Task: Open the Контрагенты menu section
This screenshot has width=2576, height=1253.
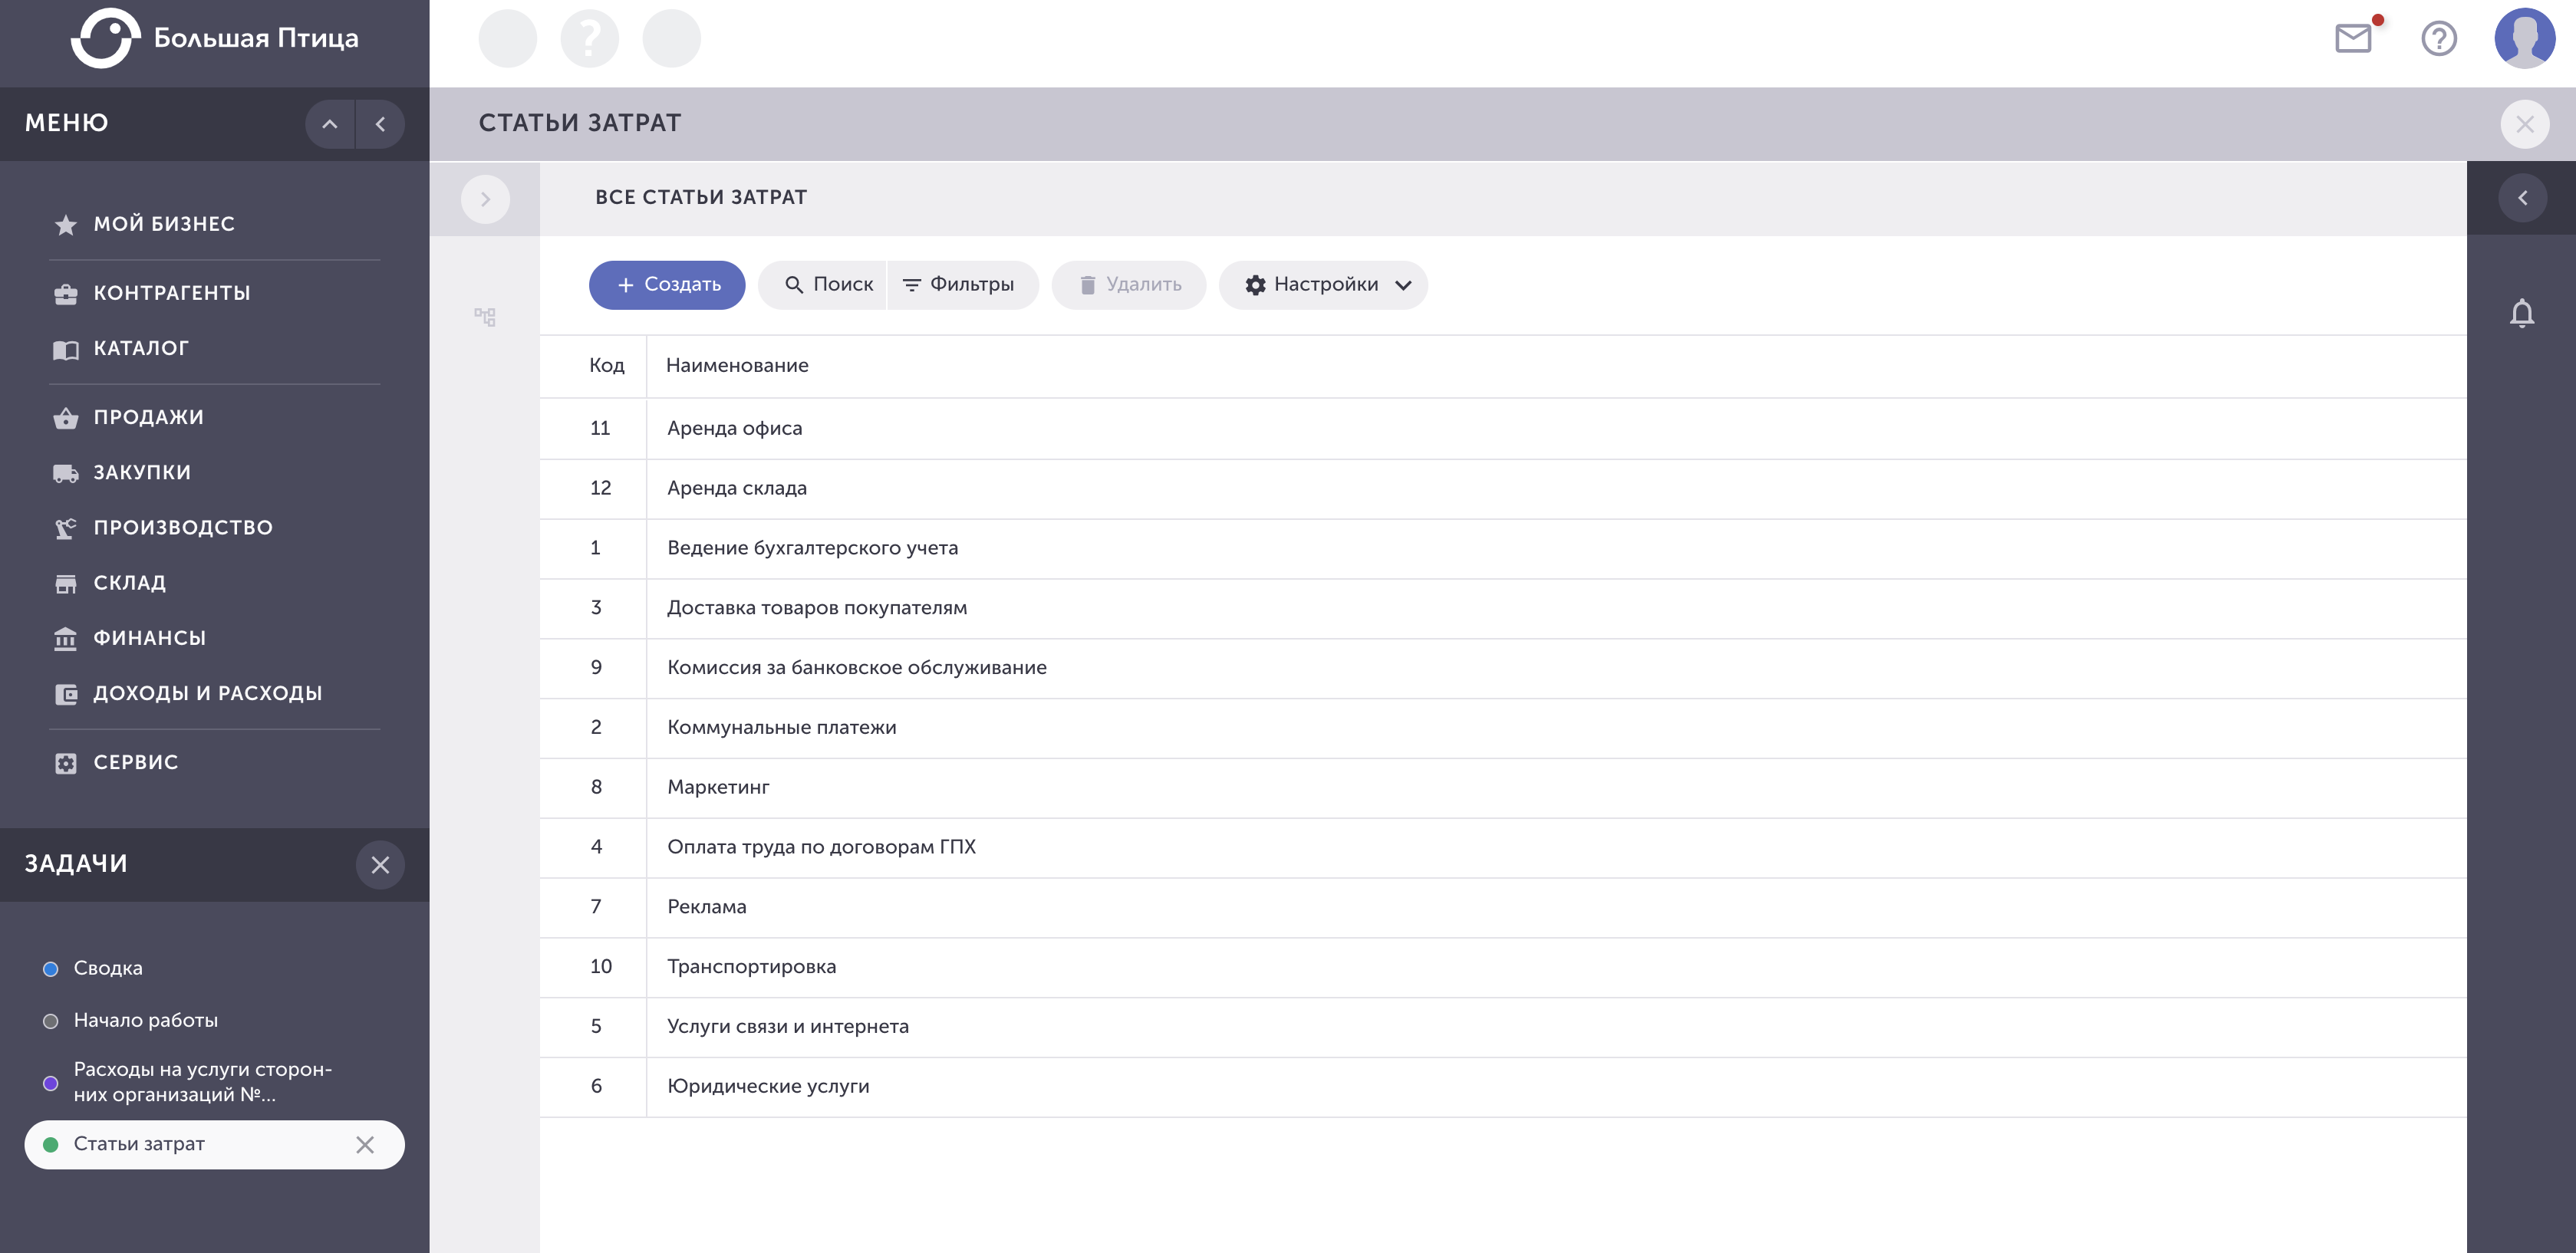Action: [172, 293]
